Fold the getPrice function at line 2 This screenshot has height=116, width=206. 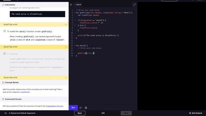coord(75,13)
